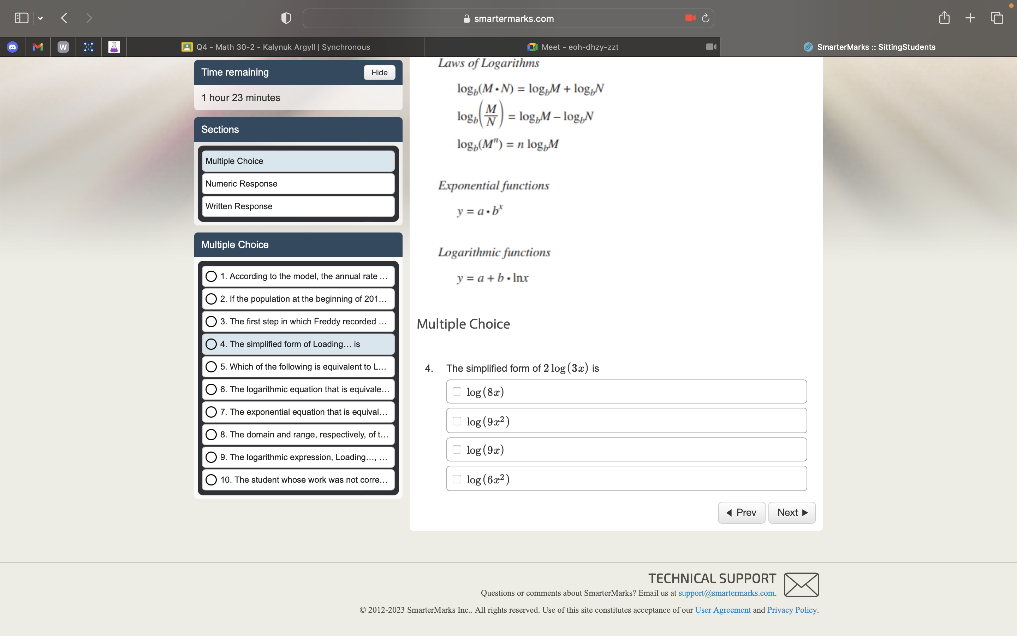Screen dimensions: 1017x636
Task: Click the privacy shield icon in toolbar
Action: point(285,18)
